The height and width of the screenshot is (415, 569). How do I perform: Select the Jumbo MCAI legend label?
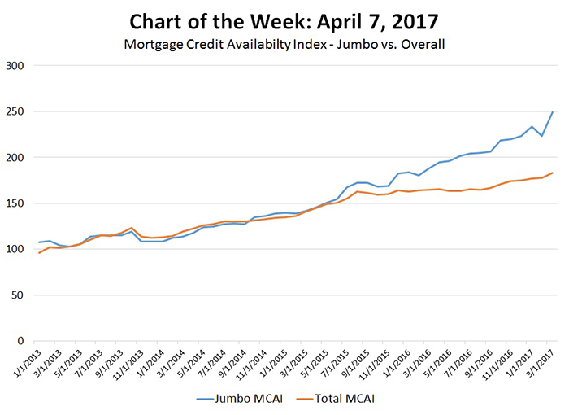[250, 400]
